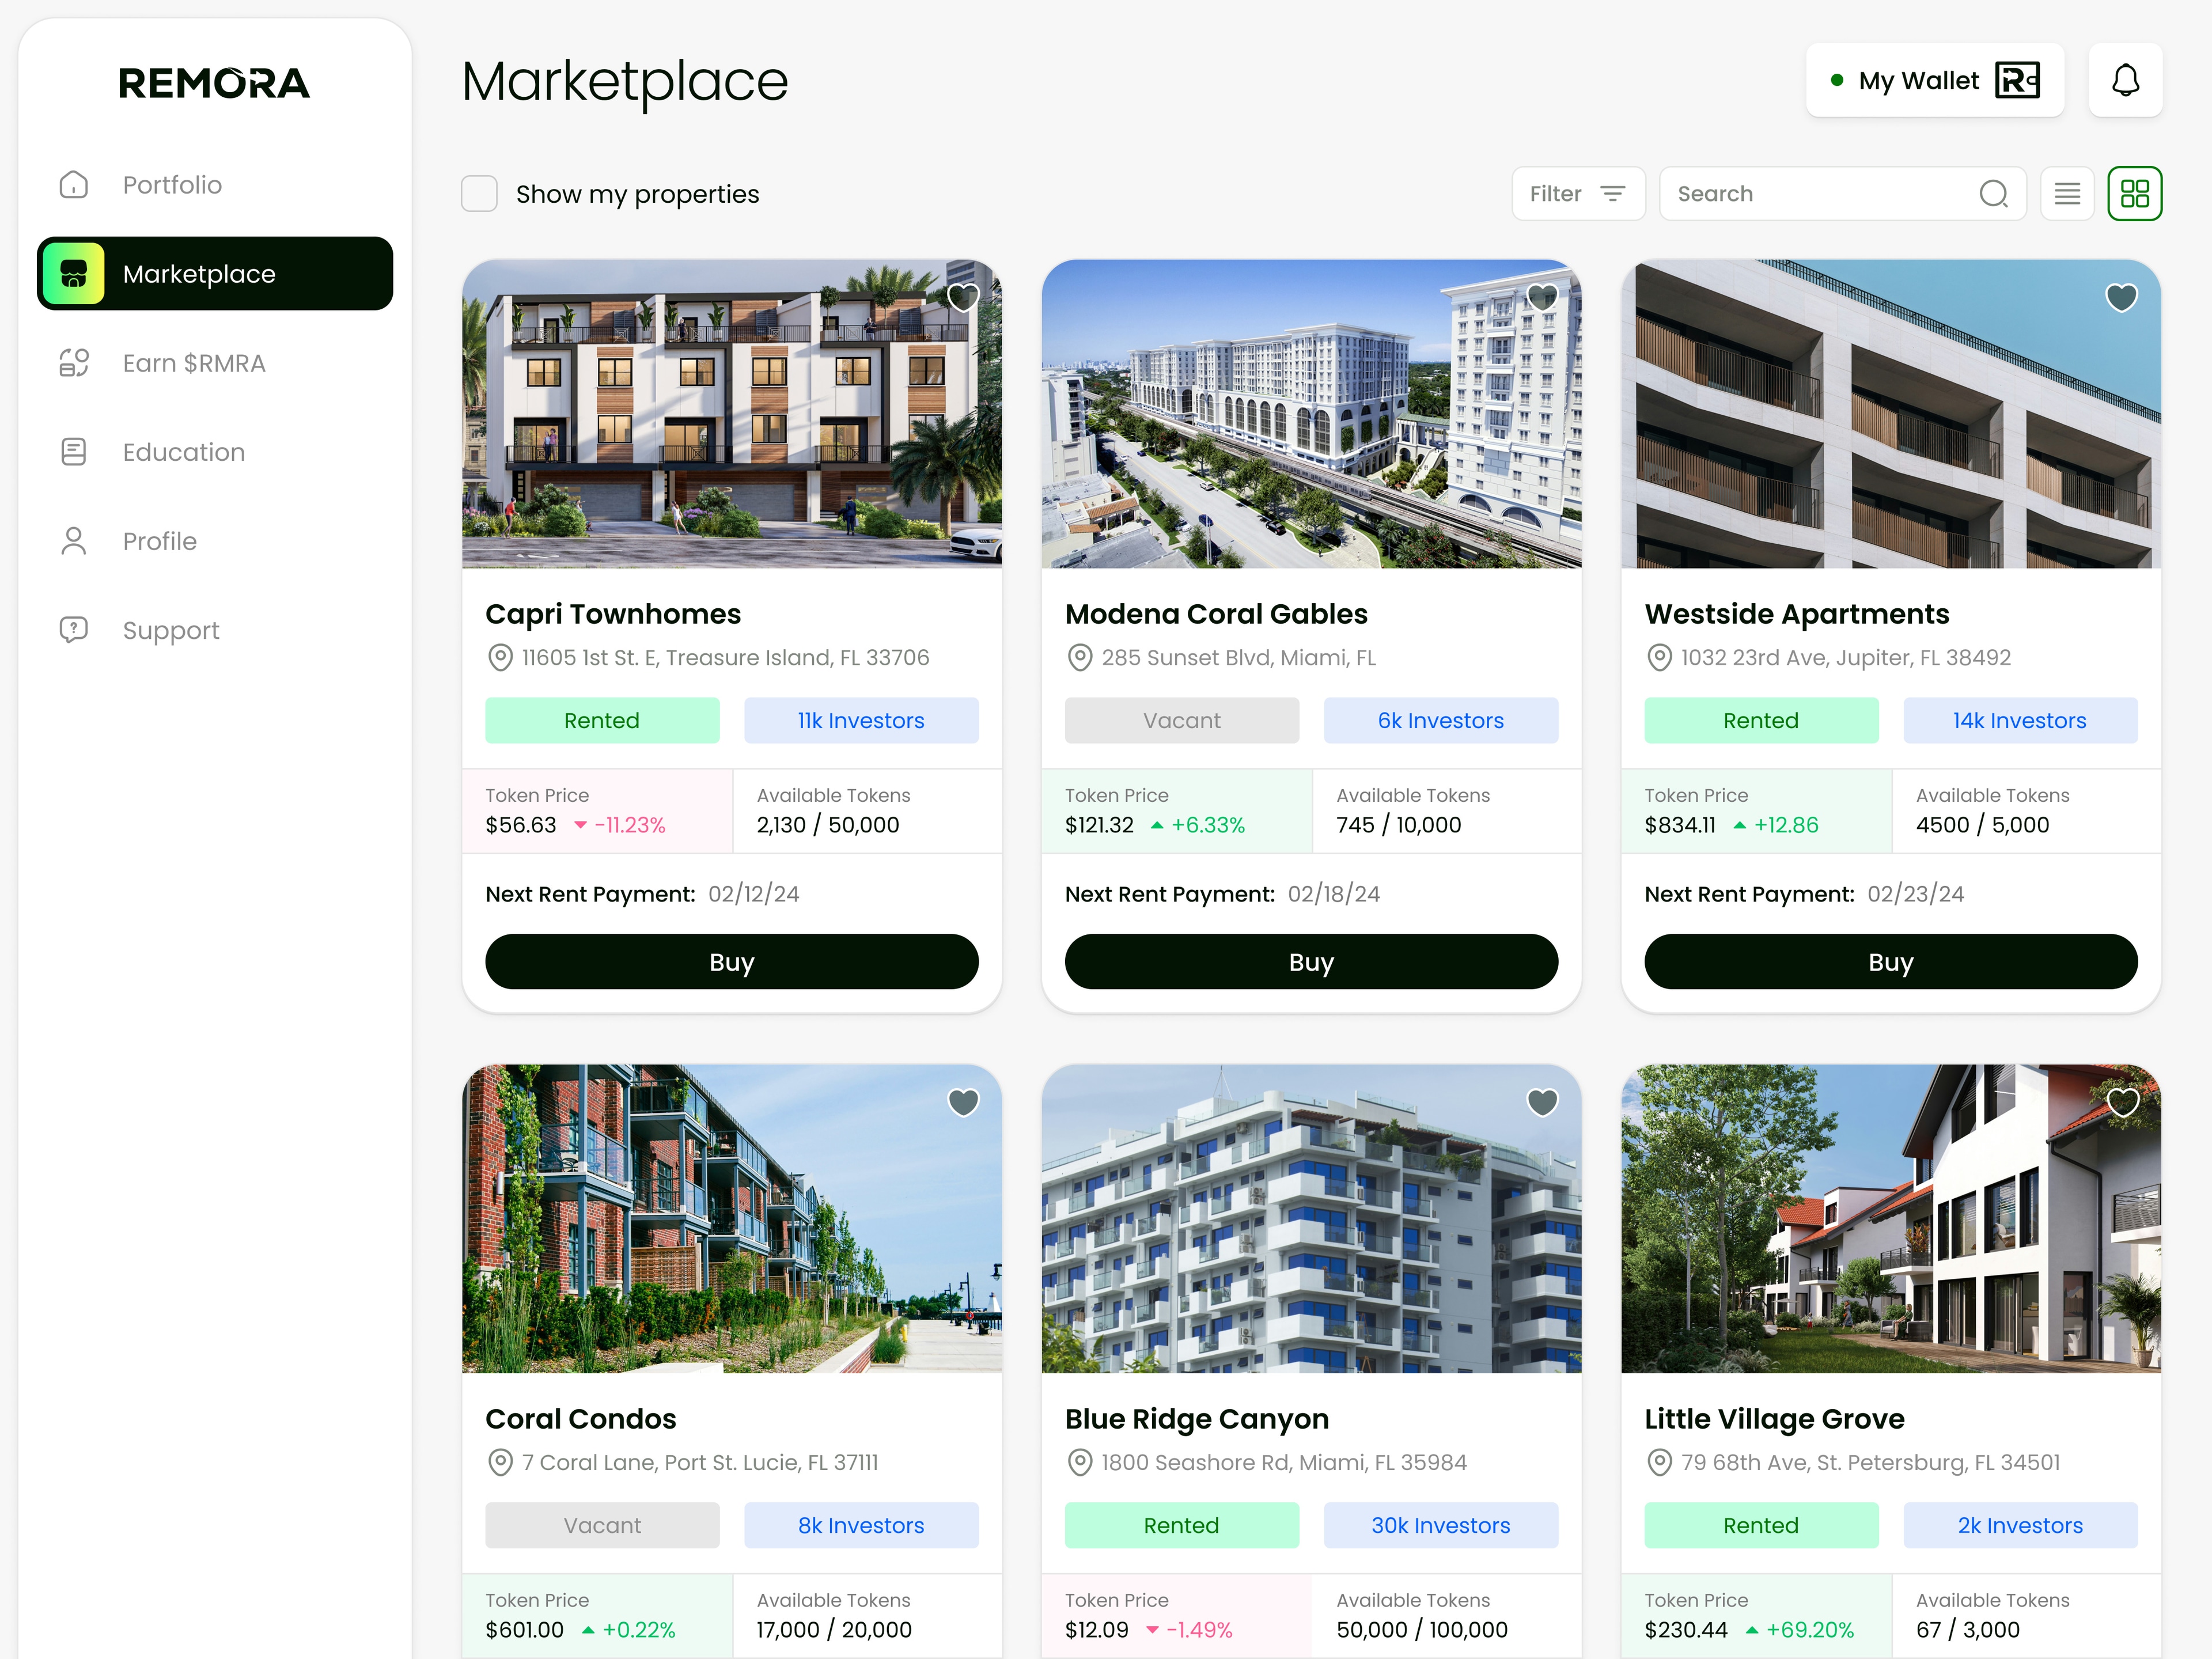Viewport: 2212px width, 1659px height.
Task: Switch to list view layout
Action: 2067,193
